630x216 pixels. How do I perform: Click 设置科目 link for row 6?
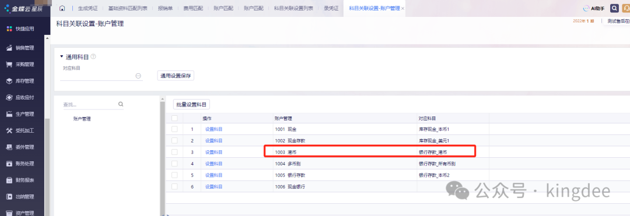tap(213, 186)
